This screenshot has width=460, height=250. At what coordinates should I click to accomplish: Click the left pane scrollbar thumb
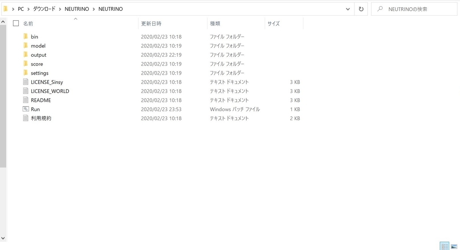pyautogui.click(x=3, y=96)
